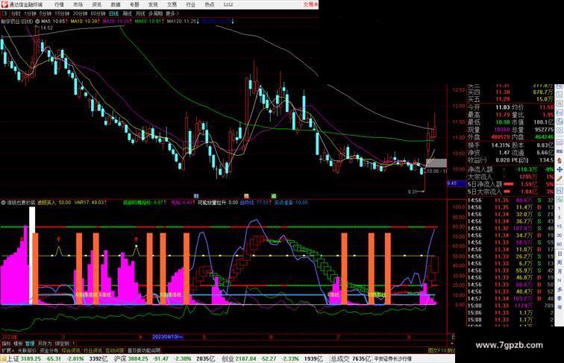Switch to the 60分钟 period tab
Image resolution: width=564 pixels, height=363 pixels.
click(98, 13)
